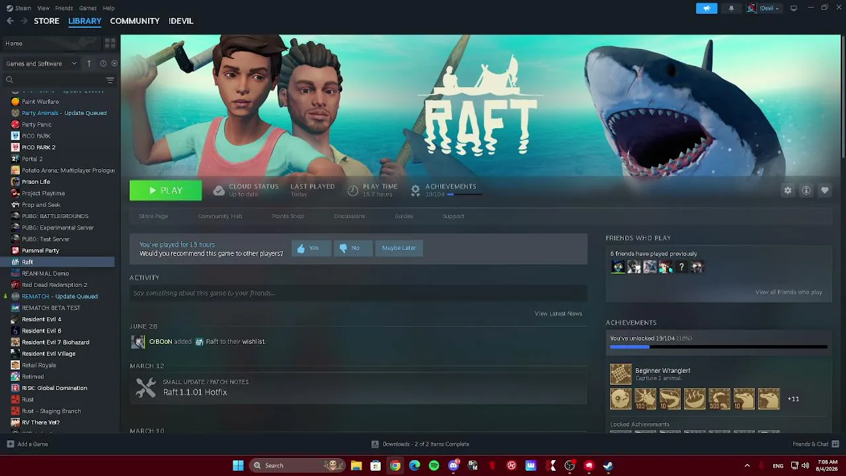Open the notifications bell

(x=731, y=8)
